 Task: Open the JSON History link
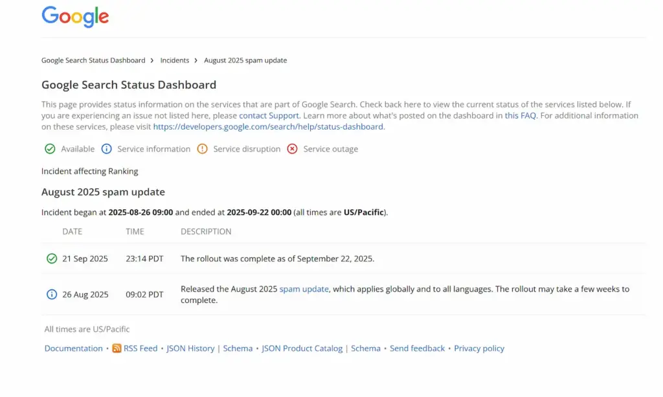click(x=190, y=348)
